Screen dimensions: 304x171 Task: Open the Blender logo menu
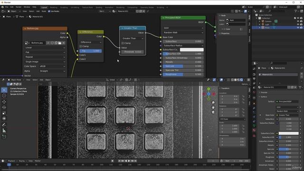[2, 7]
